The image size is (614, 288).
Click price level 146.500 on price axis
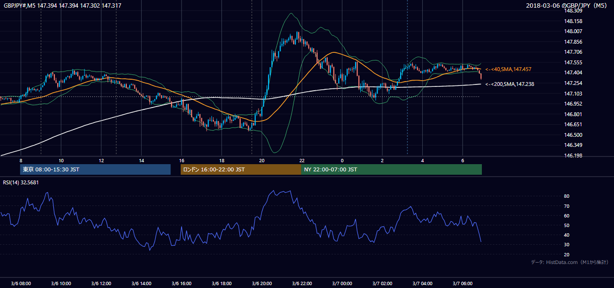pyautogui.click(x=573, y=135)
